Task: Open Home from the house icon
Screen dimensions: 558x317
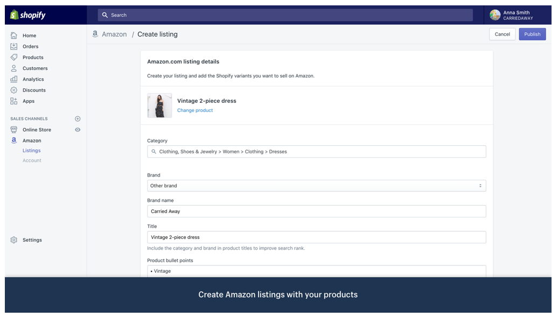Action: click(14, 35)
